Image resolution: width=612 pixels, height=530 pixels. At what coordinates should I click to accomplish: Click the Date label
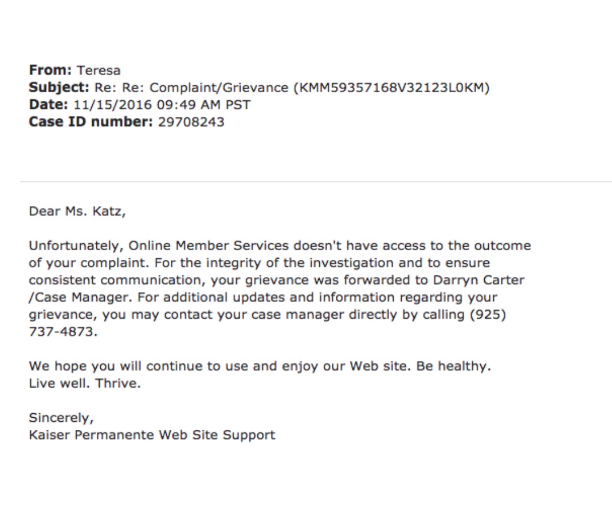tap(48, 105)
